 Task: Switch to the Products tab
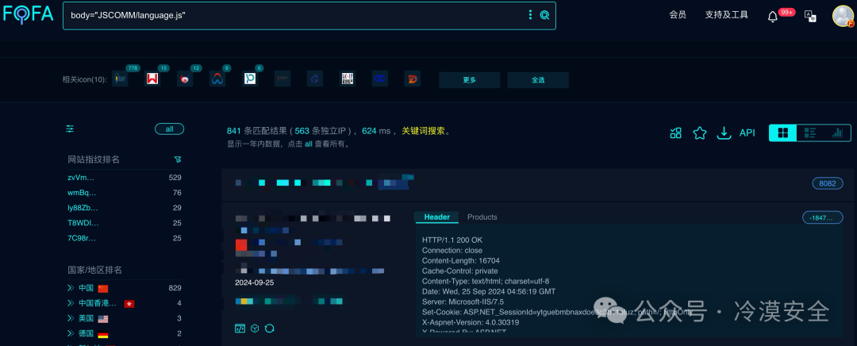[x=482, y=217]
